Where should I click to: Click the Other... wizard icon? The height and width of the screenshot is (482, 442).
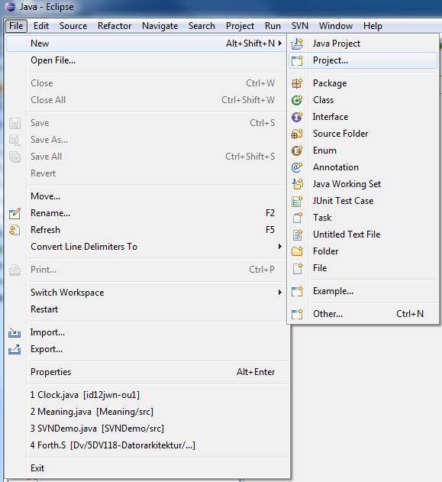pyautogui.click(x=297, y=314)
